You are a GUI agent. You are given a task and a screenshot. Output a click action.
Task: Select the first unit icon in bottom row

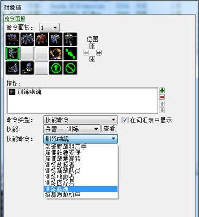click(x=12, y=68)
